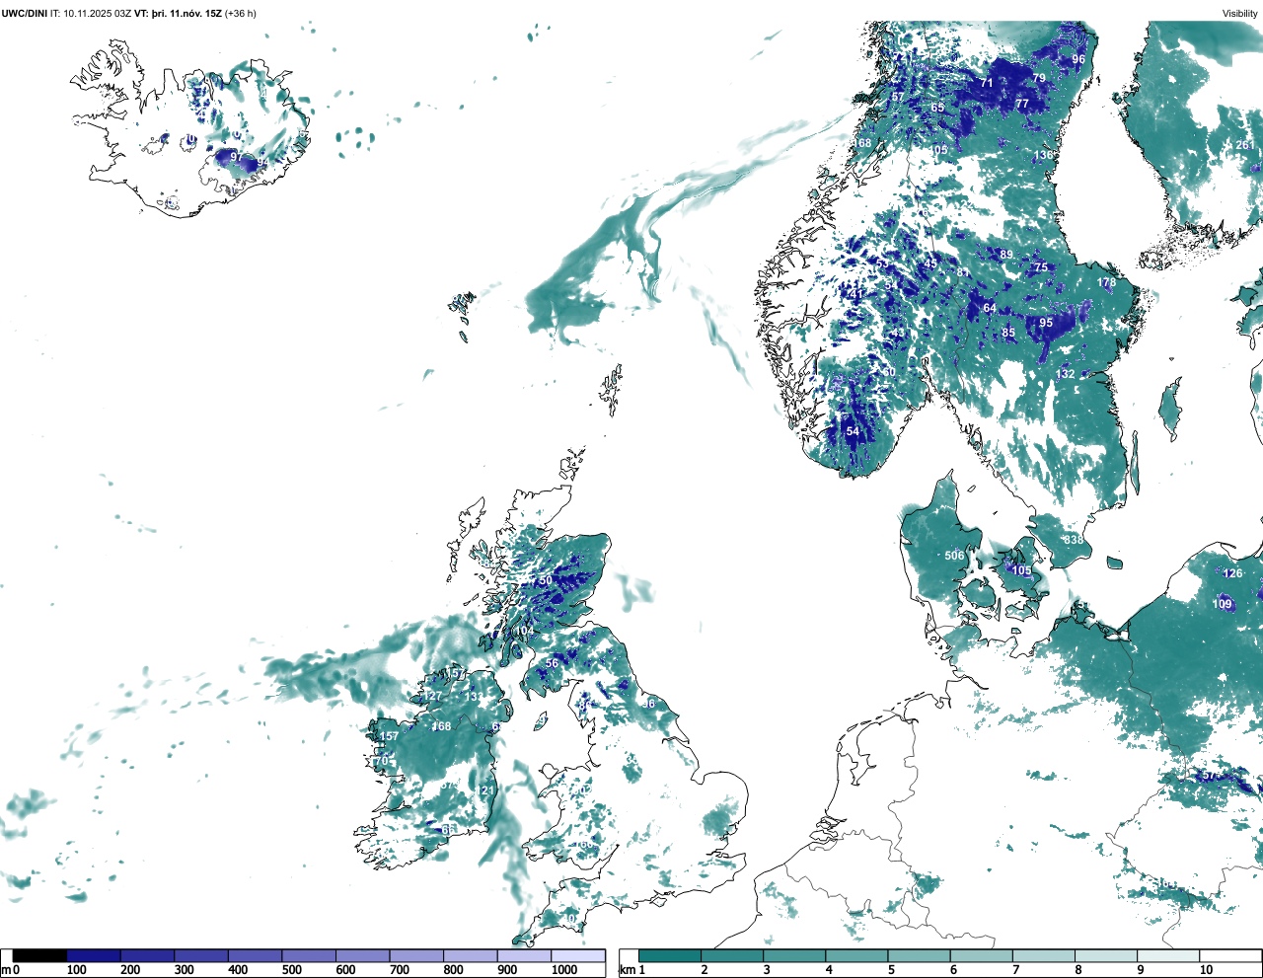Click the '104' value in western Scotland
The width and height of the screenshot is (1263, 978).
click(x=525, y=631)
